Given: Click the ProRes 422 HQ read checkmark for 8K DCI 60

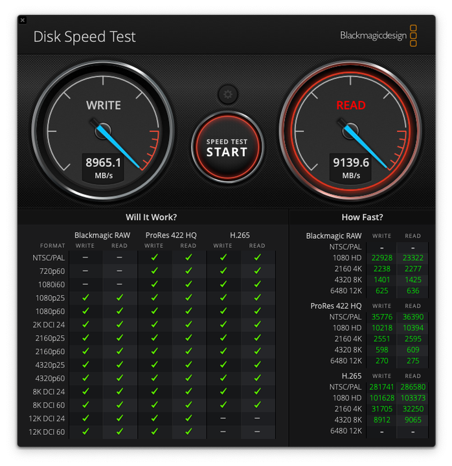Looking at the screenshot, I should (x=188, y=405).
